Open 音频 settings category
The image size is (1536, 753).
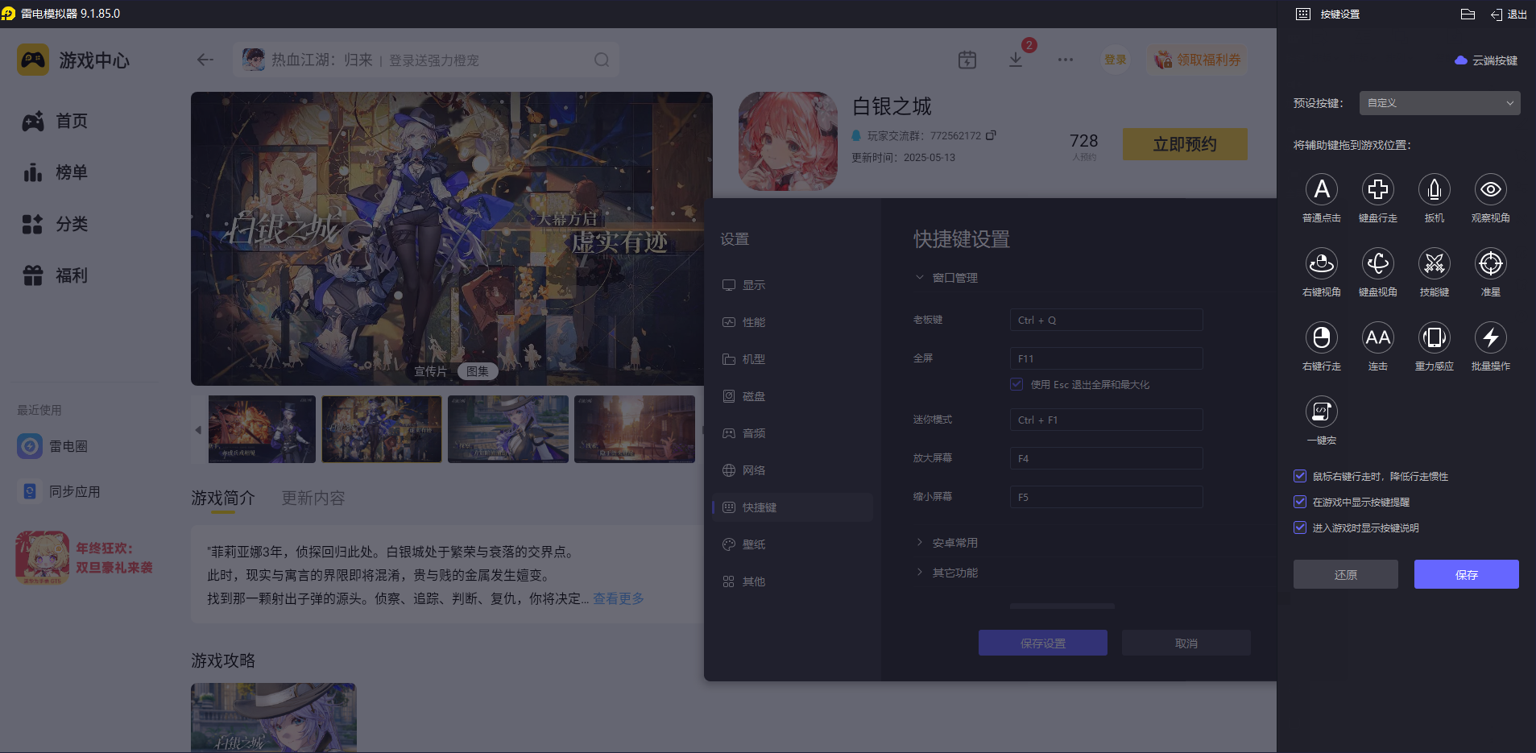pos(793,433)
